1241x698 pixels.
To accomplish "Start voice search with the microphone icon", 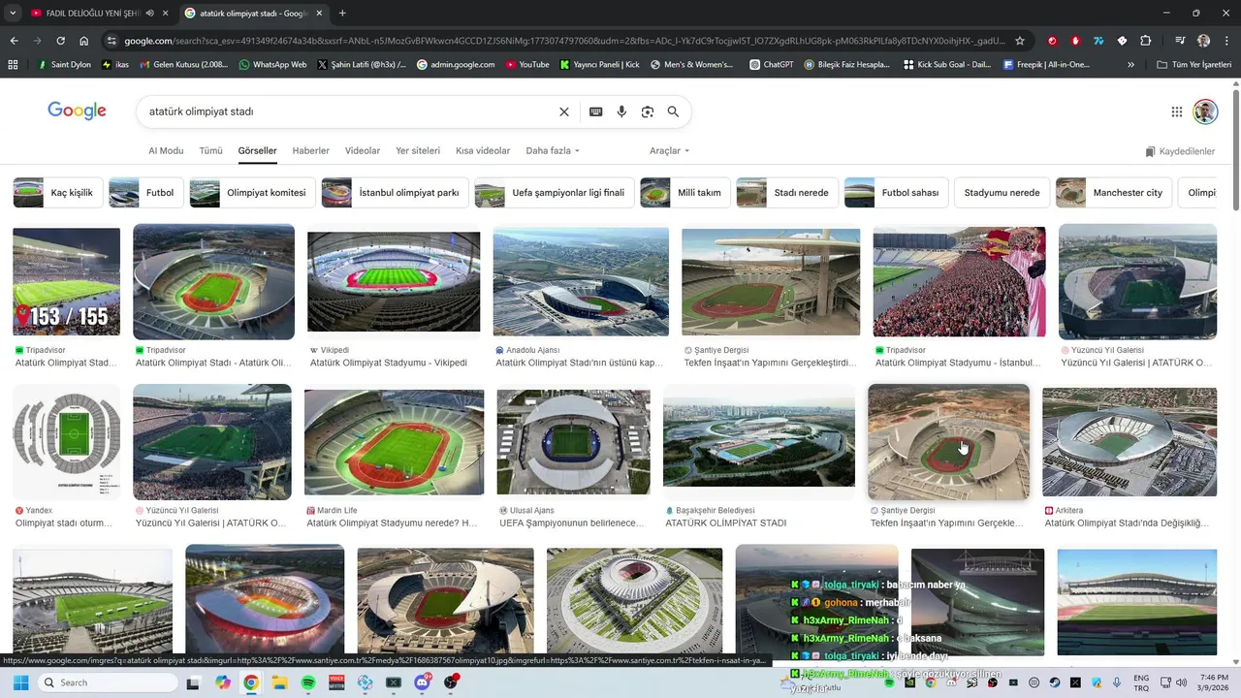I will (621, 111).
